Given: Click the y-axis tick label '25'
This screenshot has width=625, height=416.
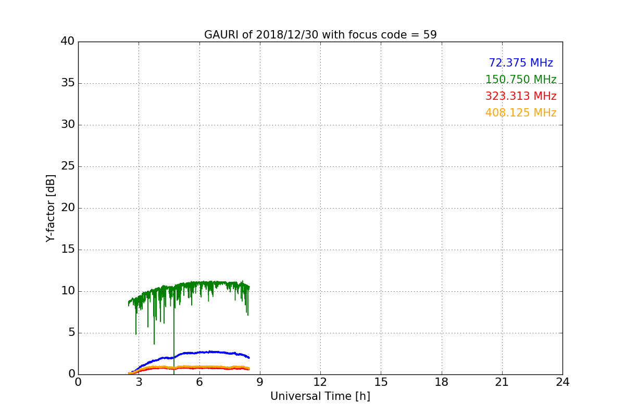Looking at the screenshot, I should click(x=68, y=166).
